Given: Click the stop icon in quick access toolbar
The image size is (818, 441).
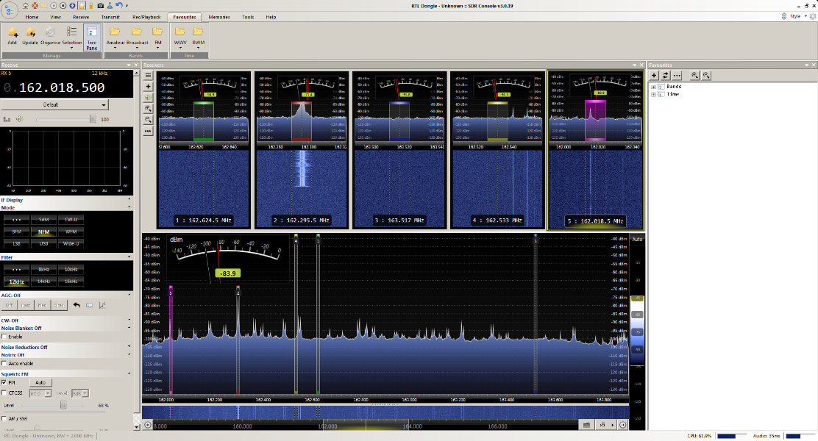Looking at the screenshot, I should pos(63,6).
